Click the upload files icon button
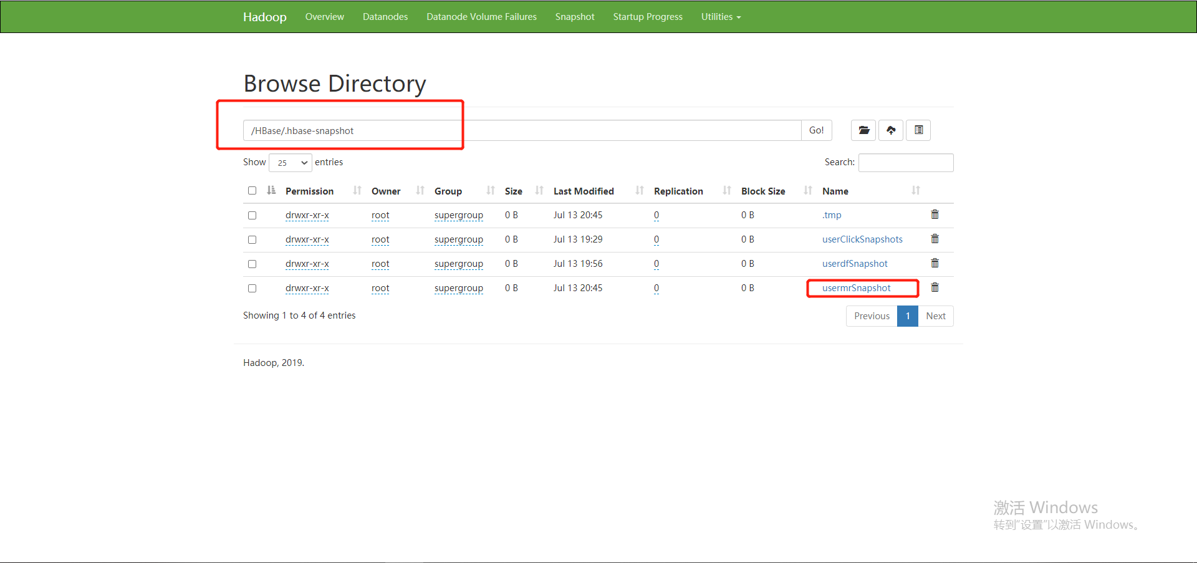 891,130
